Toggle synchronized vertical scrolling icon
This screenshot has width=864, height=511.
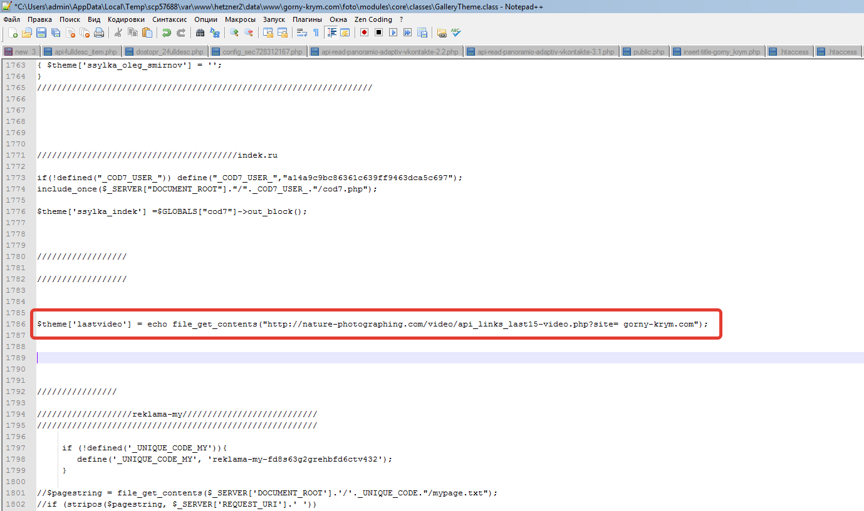coord(268,33)
